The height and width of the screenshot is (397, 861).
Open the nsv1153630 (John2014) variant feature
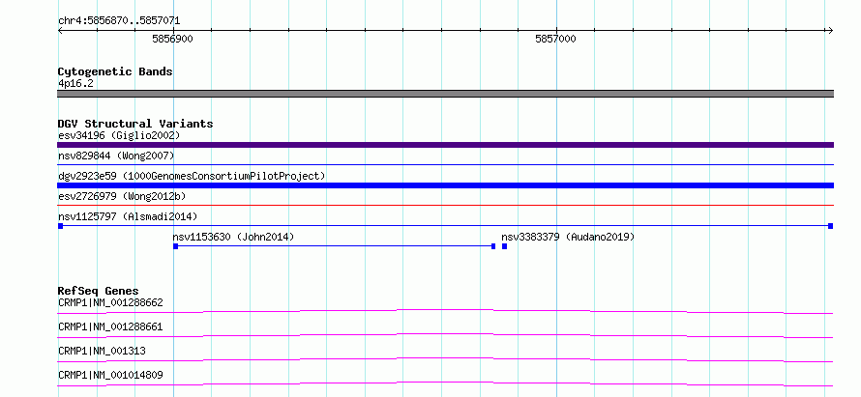click(x=335, y=246)
